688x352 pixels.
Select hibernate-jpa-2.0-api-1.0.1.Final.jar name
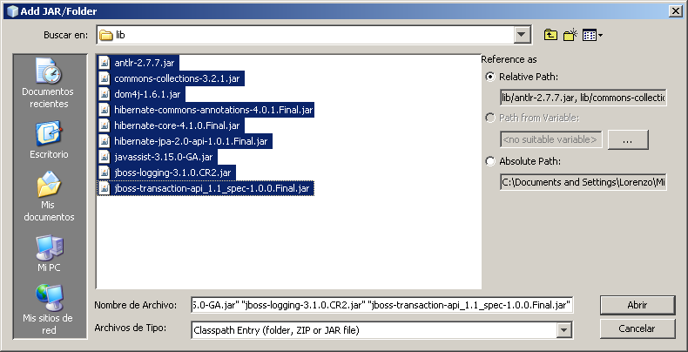191,141
